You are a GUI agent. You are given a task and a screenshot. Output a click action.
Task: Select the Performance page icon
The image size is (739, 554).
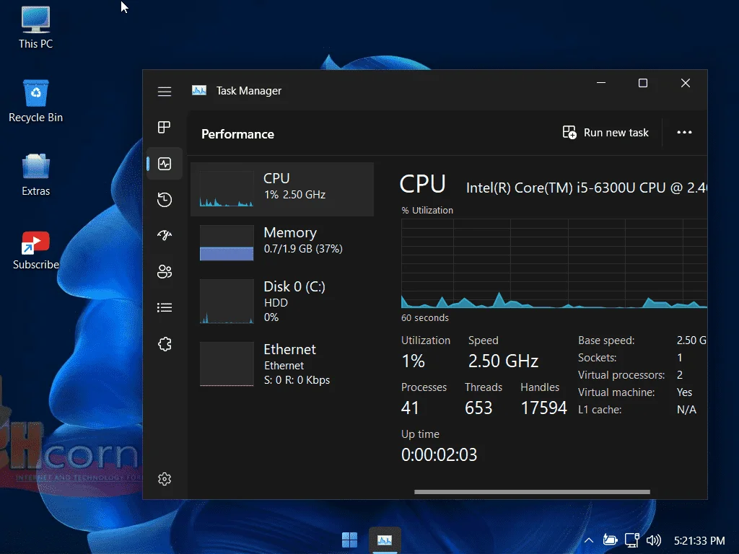pyautogui.click(x=165, y=164)
